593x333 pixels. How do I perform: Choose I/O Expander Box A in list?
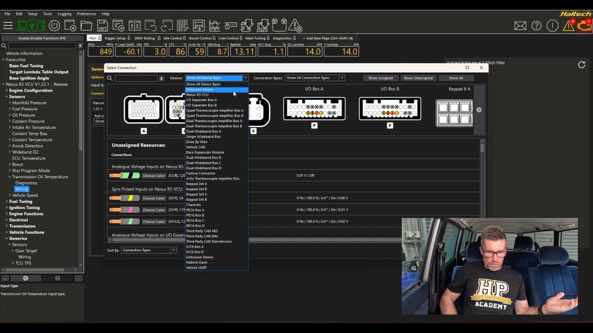[x=216, y=100]
